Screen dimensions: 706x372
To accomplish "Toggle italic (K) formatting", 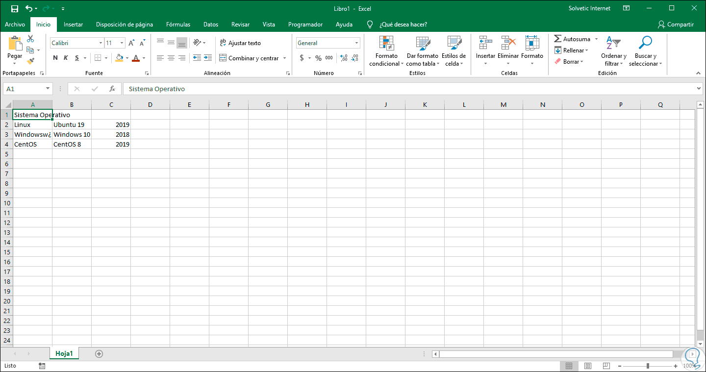I will [66, 58].
